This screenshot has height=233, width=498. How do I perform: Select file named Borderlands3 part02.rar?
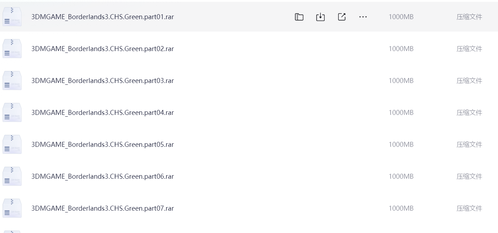103,49
